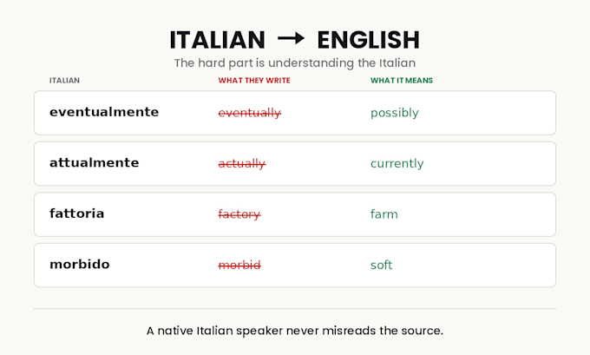Click the ITALIAN word in the title
The width and height of the screenshot is (590, 355).
click(218, 40)
